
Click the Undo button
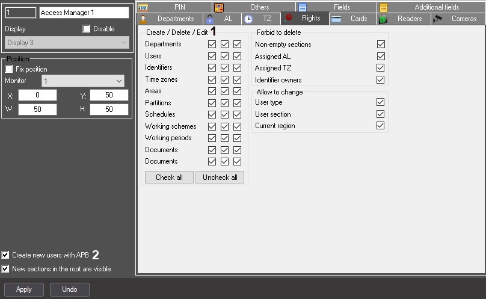[x=70, y=289]
